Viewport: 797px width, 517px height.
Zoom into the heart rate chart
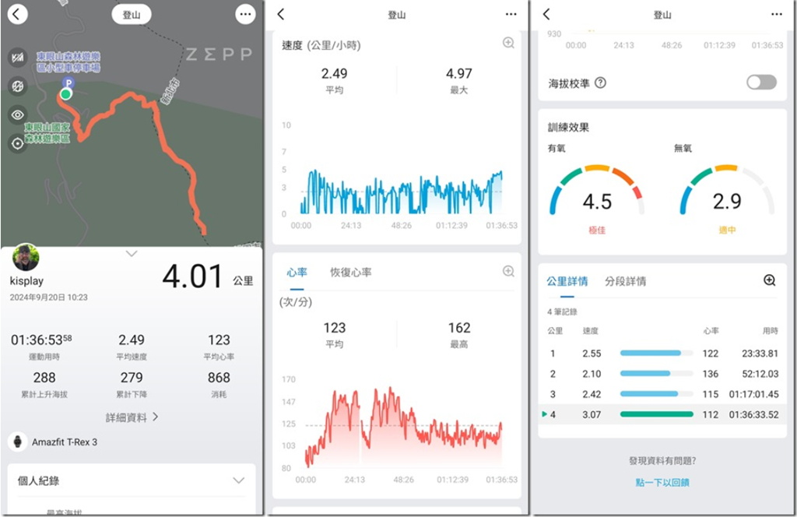coord(508,272)
